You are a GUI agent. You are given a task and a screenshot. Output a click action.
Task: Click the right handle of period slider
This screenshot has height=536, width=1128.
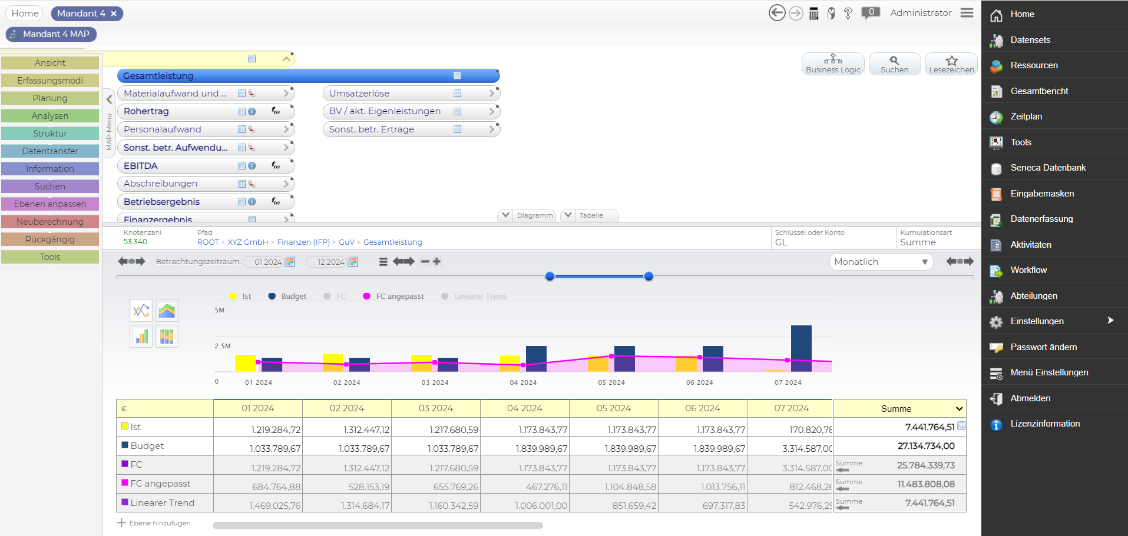click(x=649, y=277)
